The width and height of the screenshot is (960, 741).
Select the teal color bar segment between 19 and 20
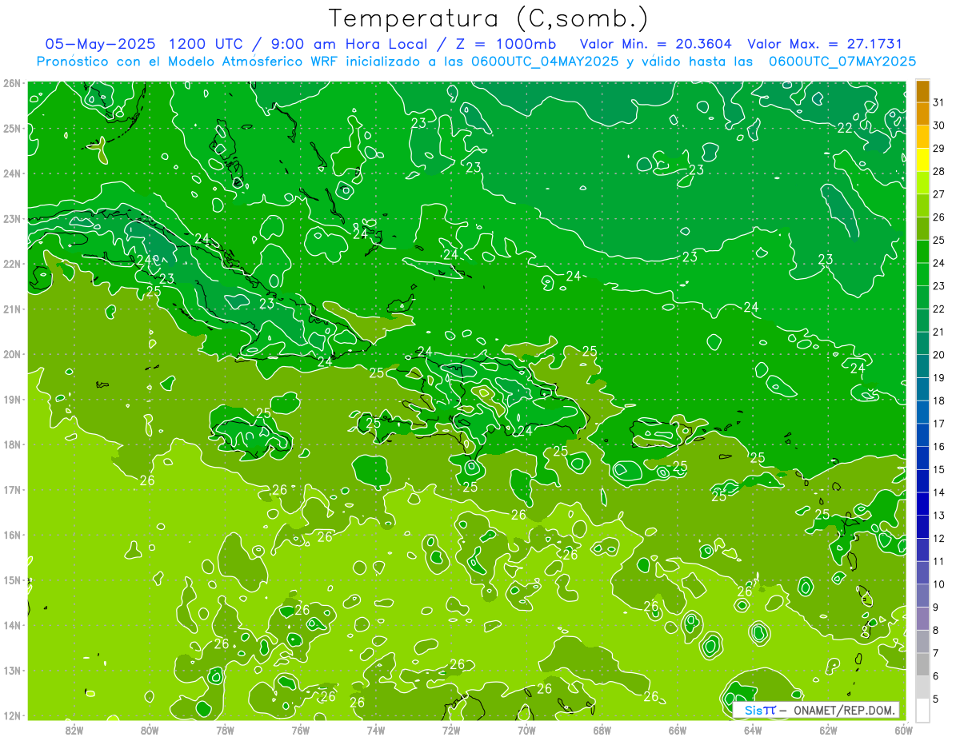pyautogui.click(x=922, y=366)
